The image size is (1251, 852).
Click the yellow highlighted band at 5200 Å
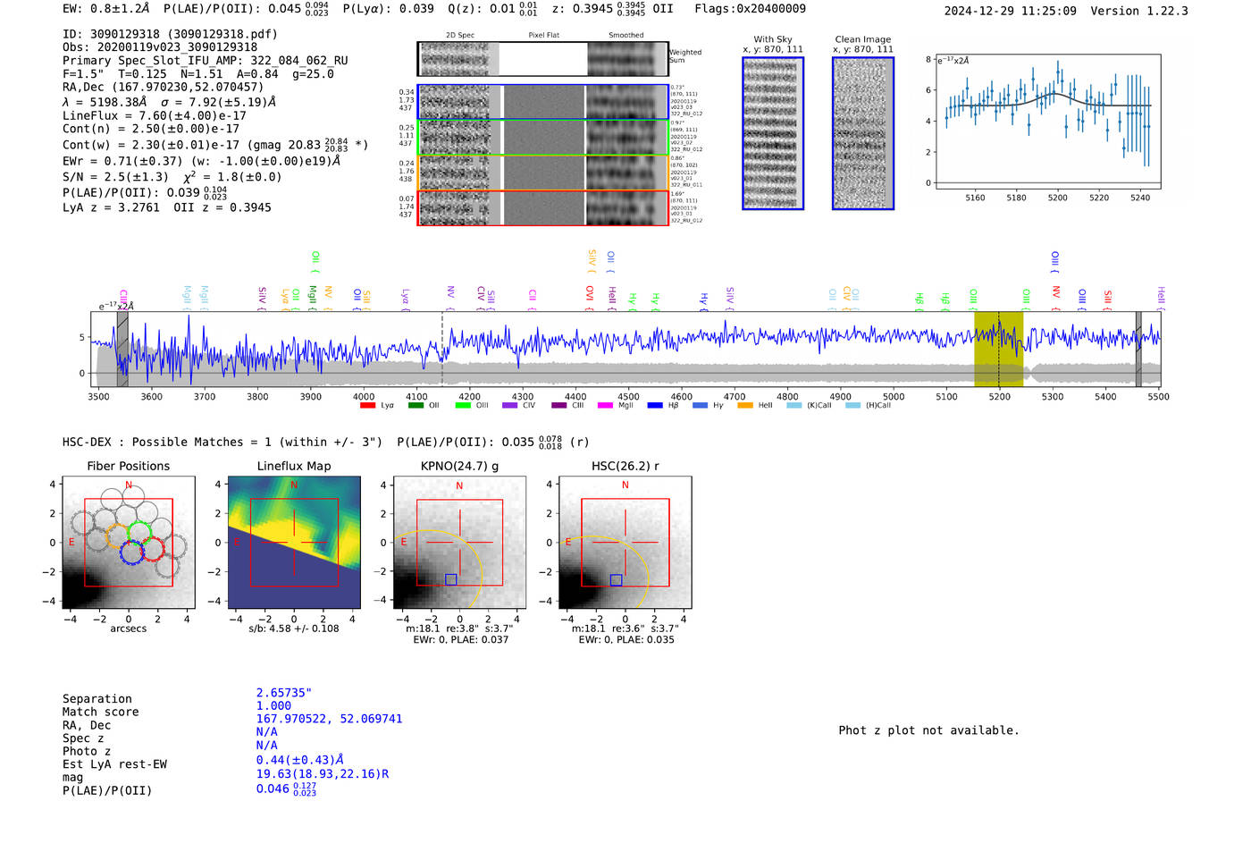(x=998, y=349)
